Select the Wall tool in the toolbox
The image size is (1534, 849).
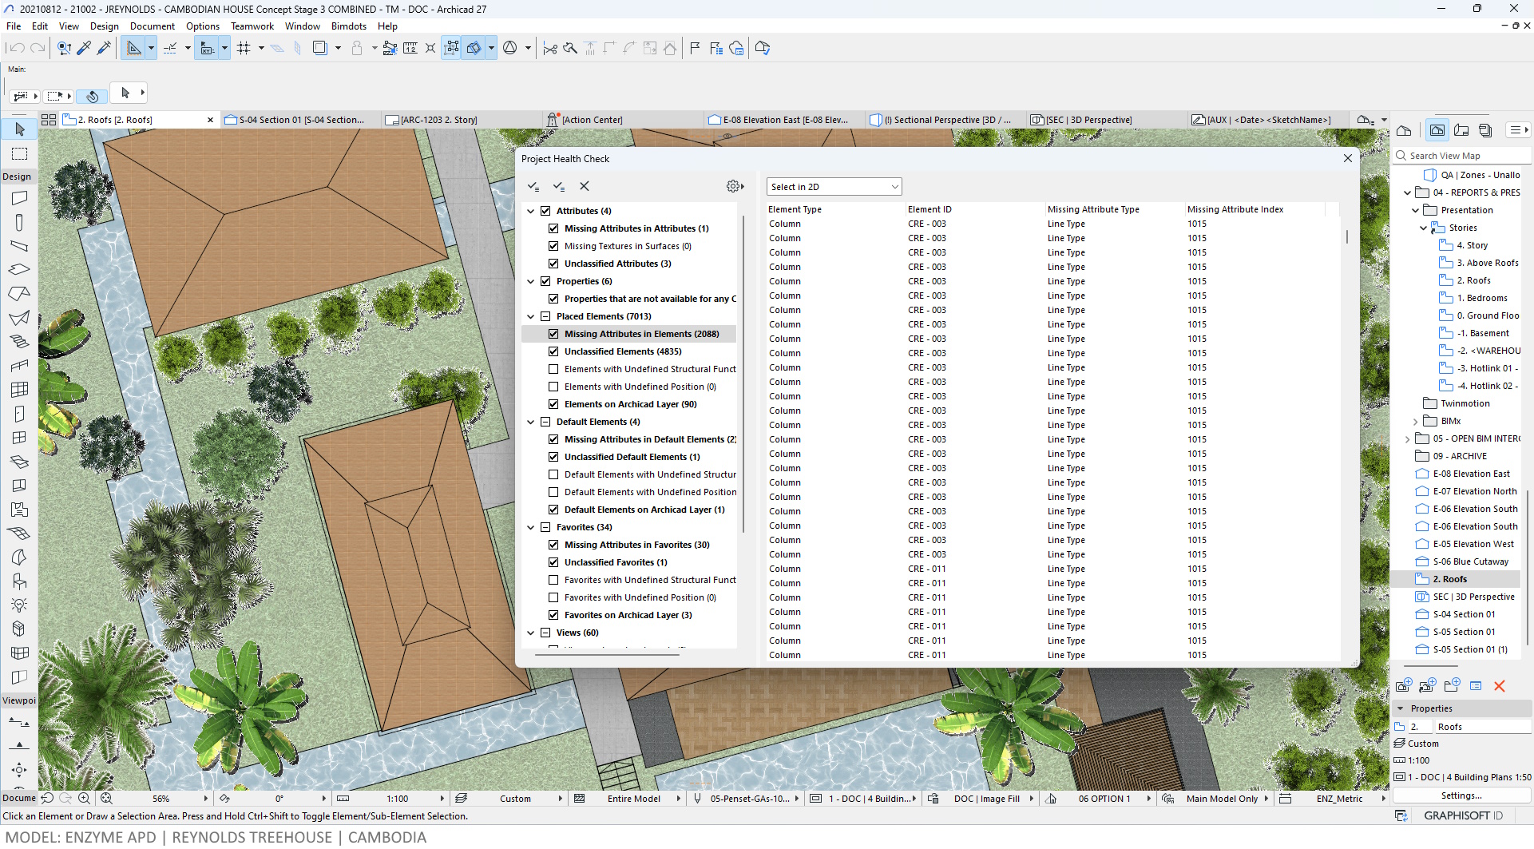(20, 197)
